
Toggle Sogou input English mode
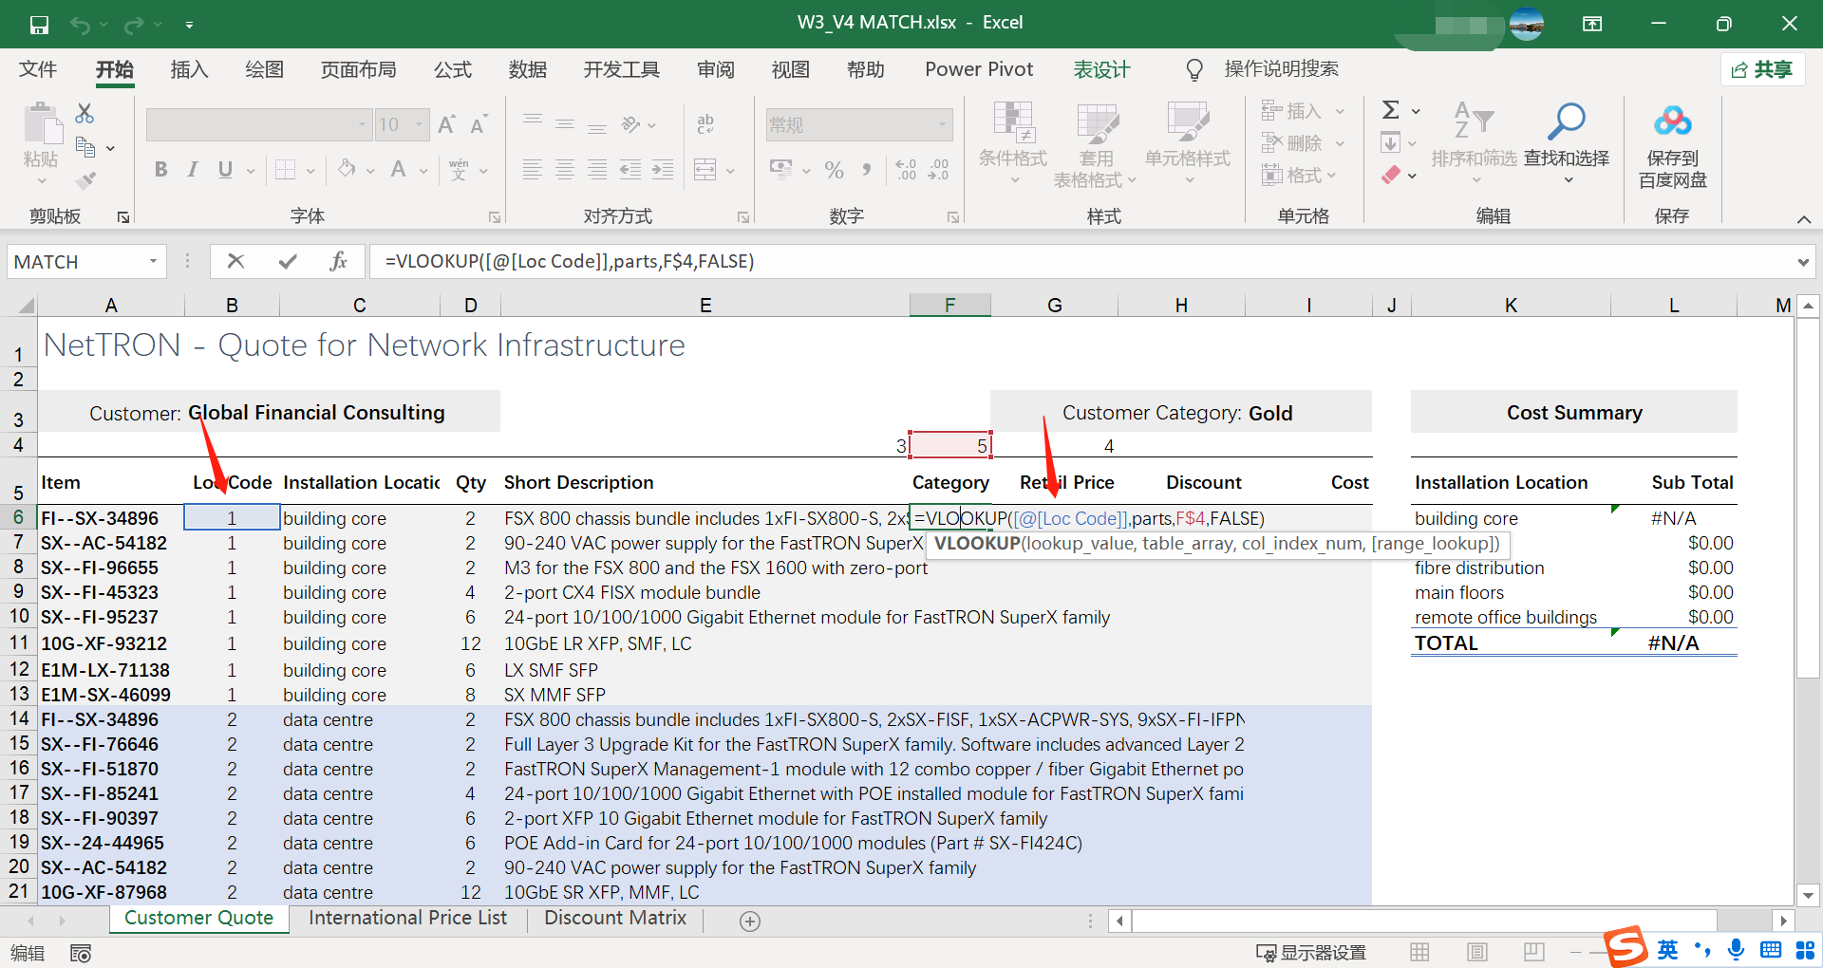tap(1667, 950)
